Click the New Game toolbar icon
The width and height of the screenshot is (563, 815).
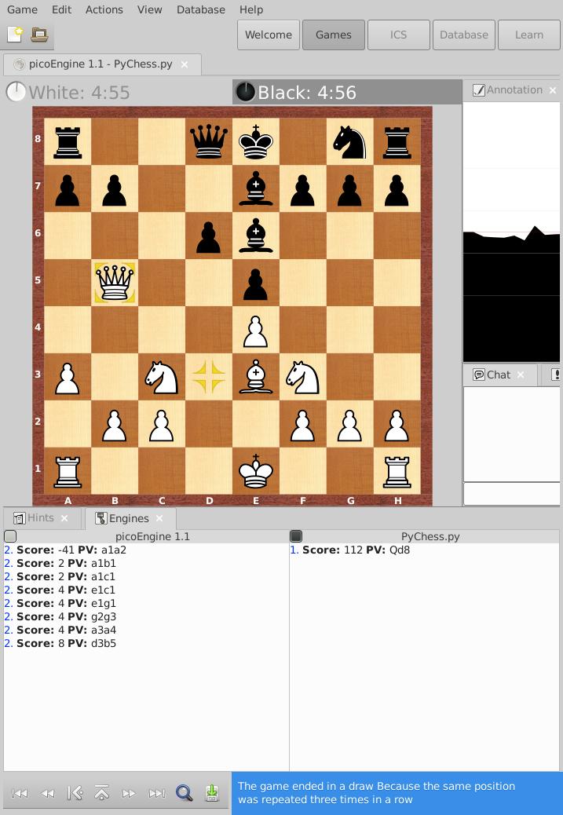[15, 35]
